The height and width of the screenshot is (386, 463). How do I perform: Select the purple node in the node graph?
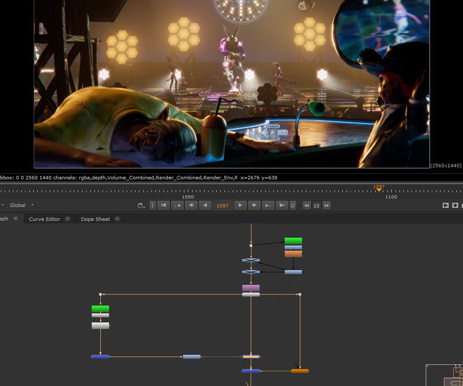click(251, 288)
